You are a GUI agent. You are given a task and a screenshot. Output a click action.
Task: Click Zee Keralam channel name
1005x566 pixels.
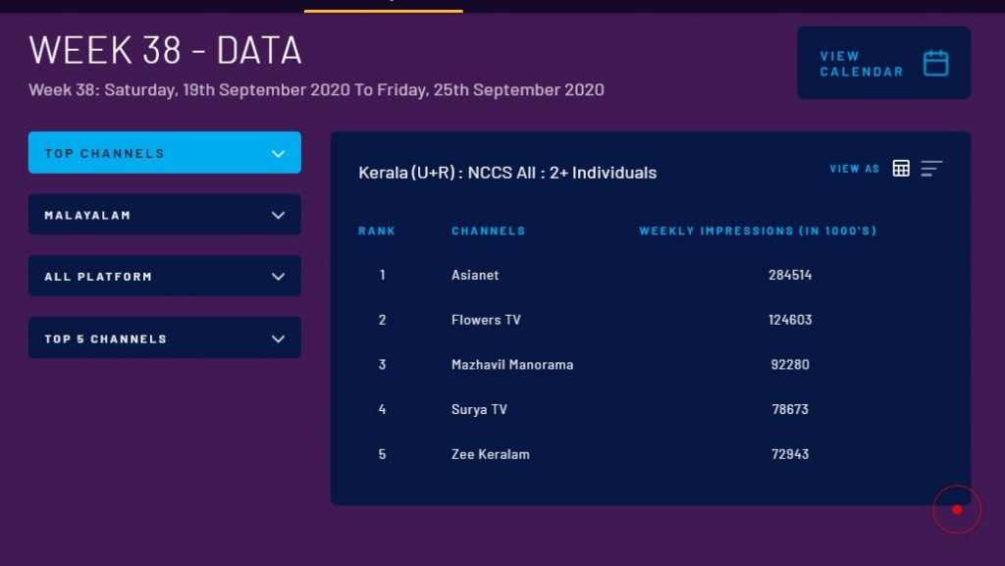pyautogui.click(x=491, y=454)
